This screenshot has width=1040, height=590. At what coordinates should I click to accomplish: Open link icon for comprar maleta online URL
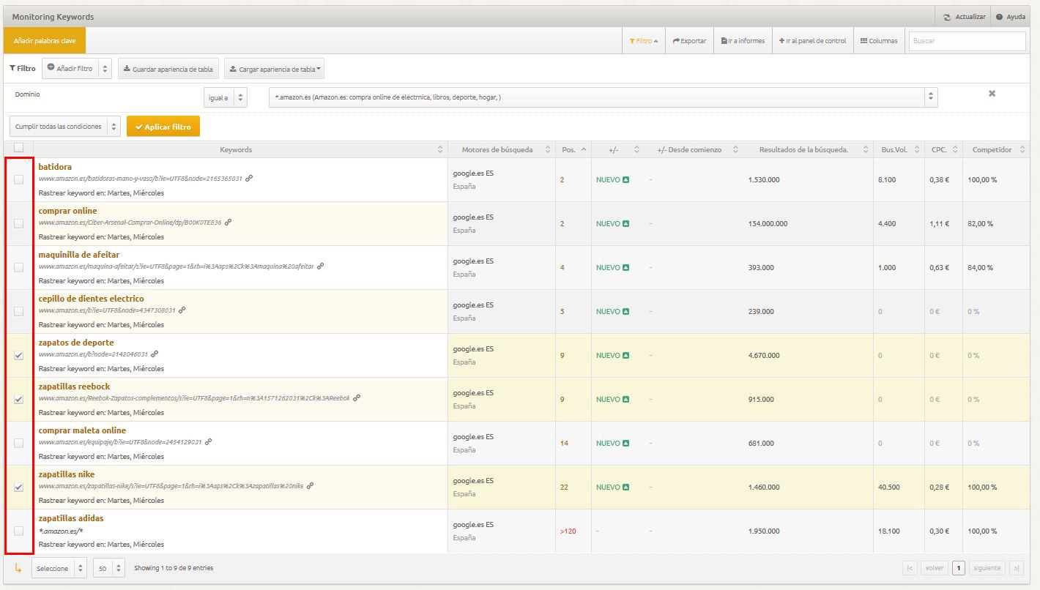[208, 441]
